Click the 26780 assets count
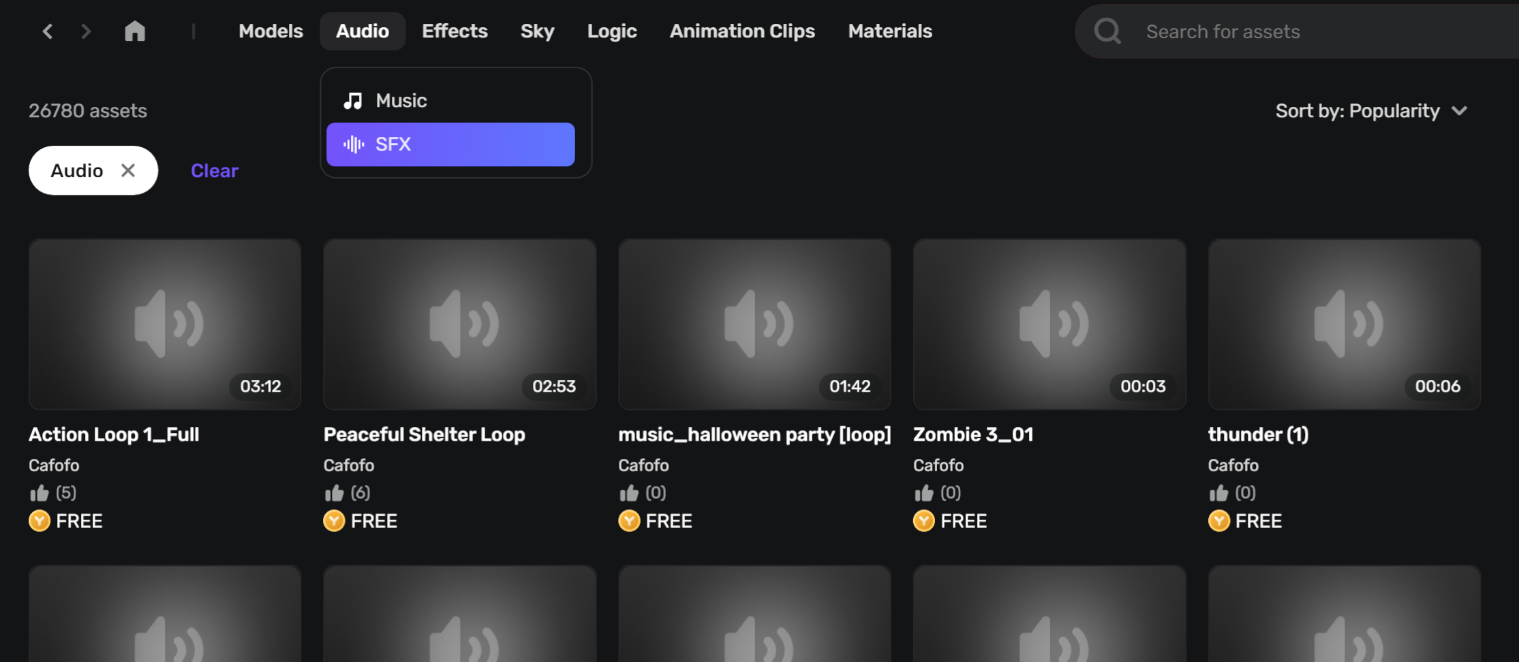 tap(88, 111)
